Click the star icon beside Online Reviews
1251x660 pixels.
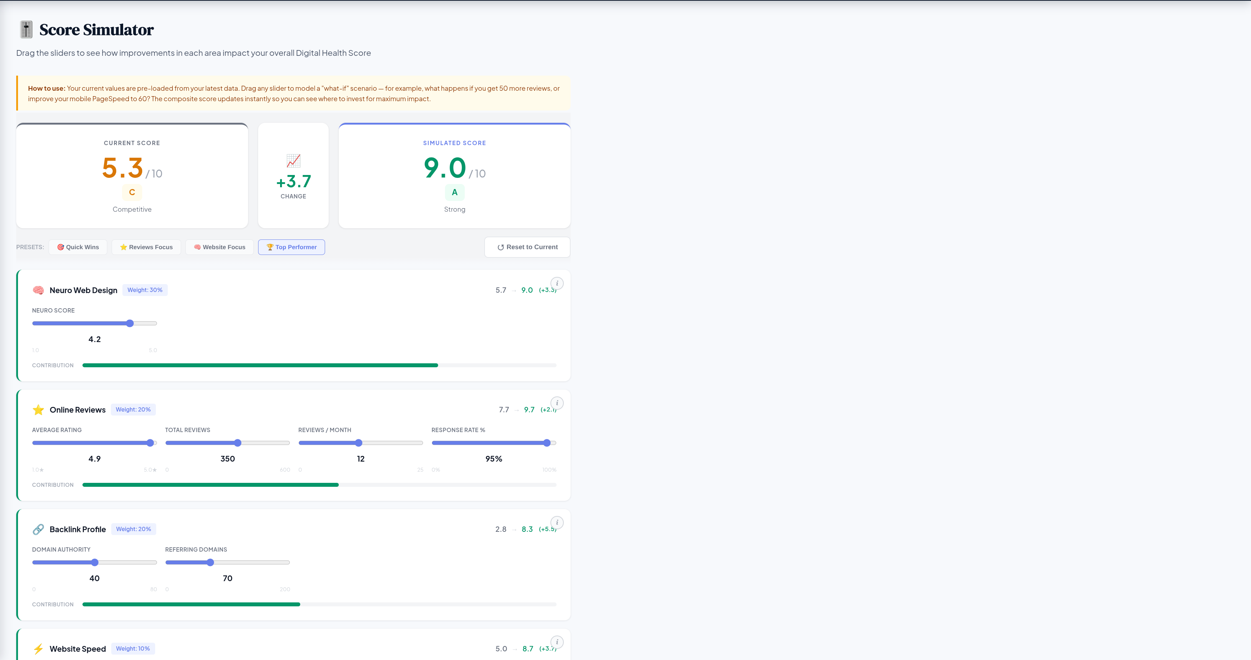pyautogui.click(x=39, y=409)
